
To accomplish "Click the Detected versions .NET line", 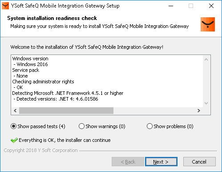I will coord(56,99).
